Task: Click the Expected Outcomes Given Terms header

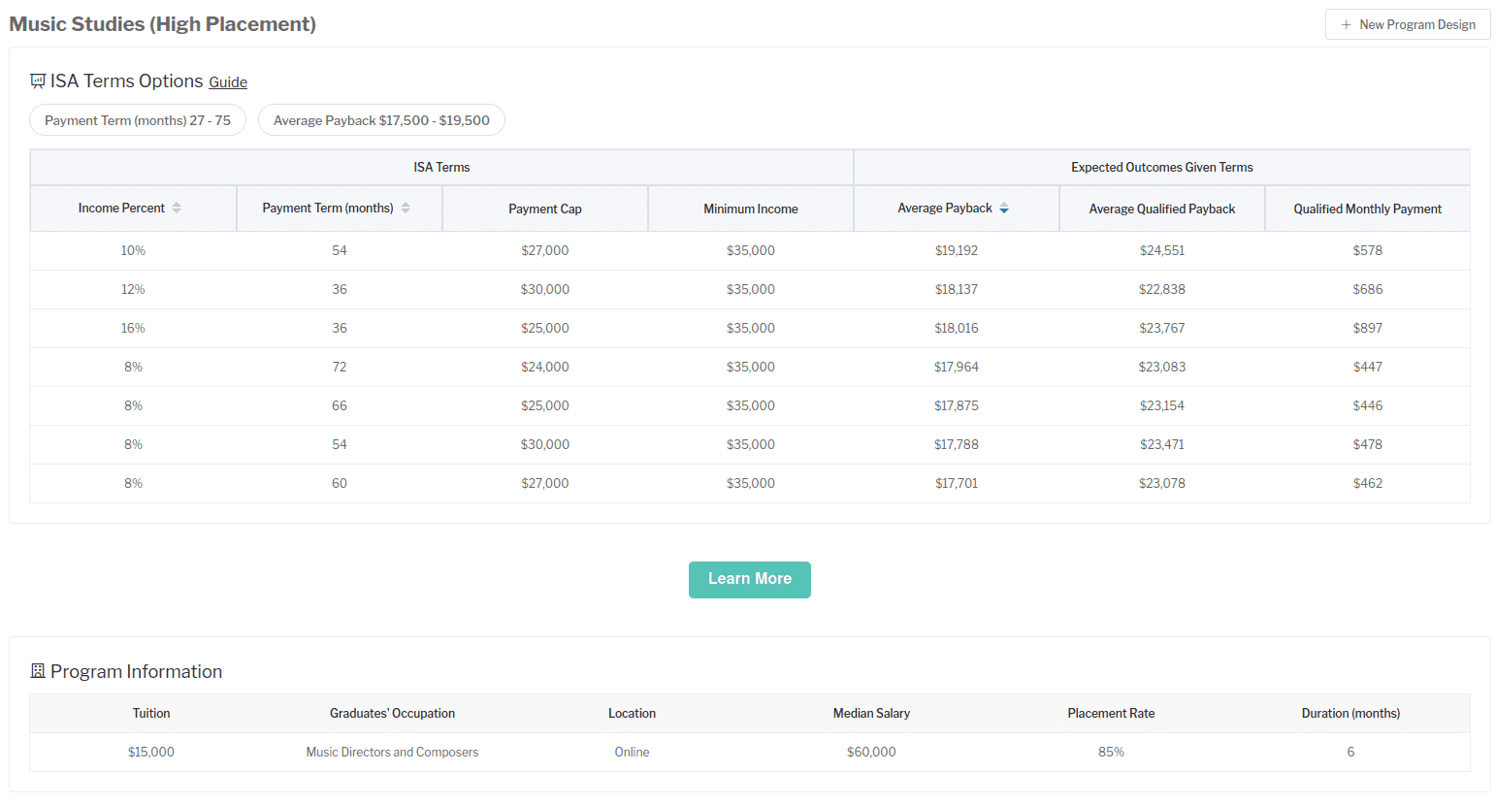Action: pyautogui.click(x=1162, y=167)
